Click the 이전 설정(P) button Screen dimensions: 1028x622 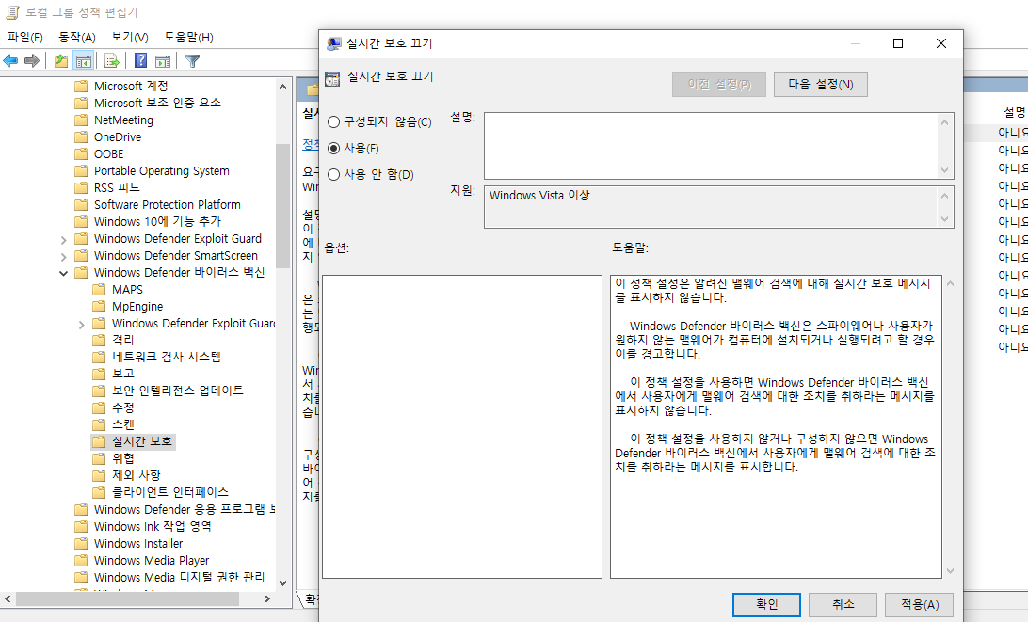(718, 85)
